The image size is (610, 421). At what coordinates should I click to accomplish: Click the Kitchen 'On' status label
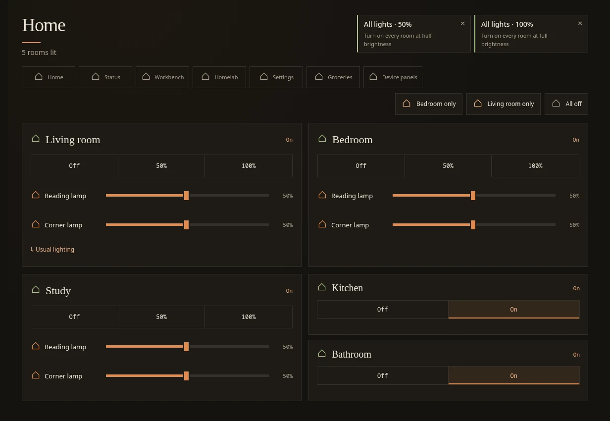tap(576, 288)
